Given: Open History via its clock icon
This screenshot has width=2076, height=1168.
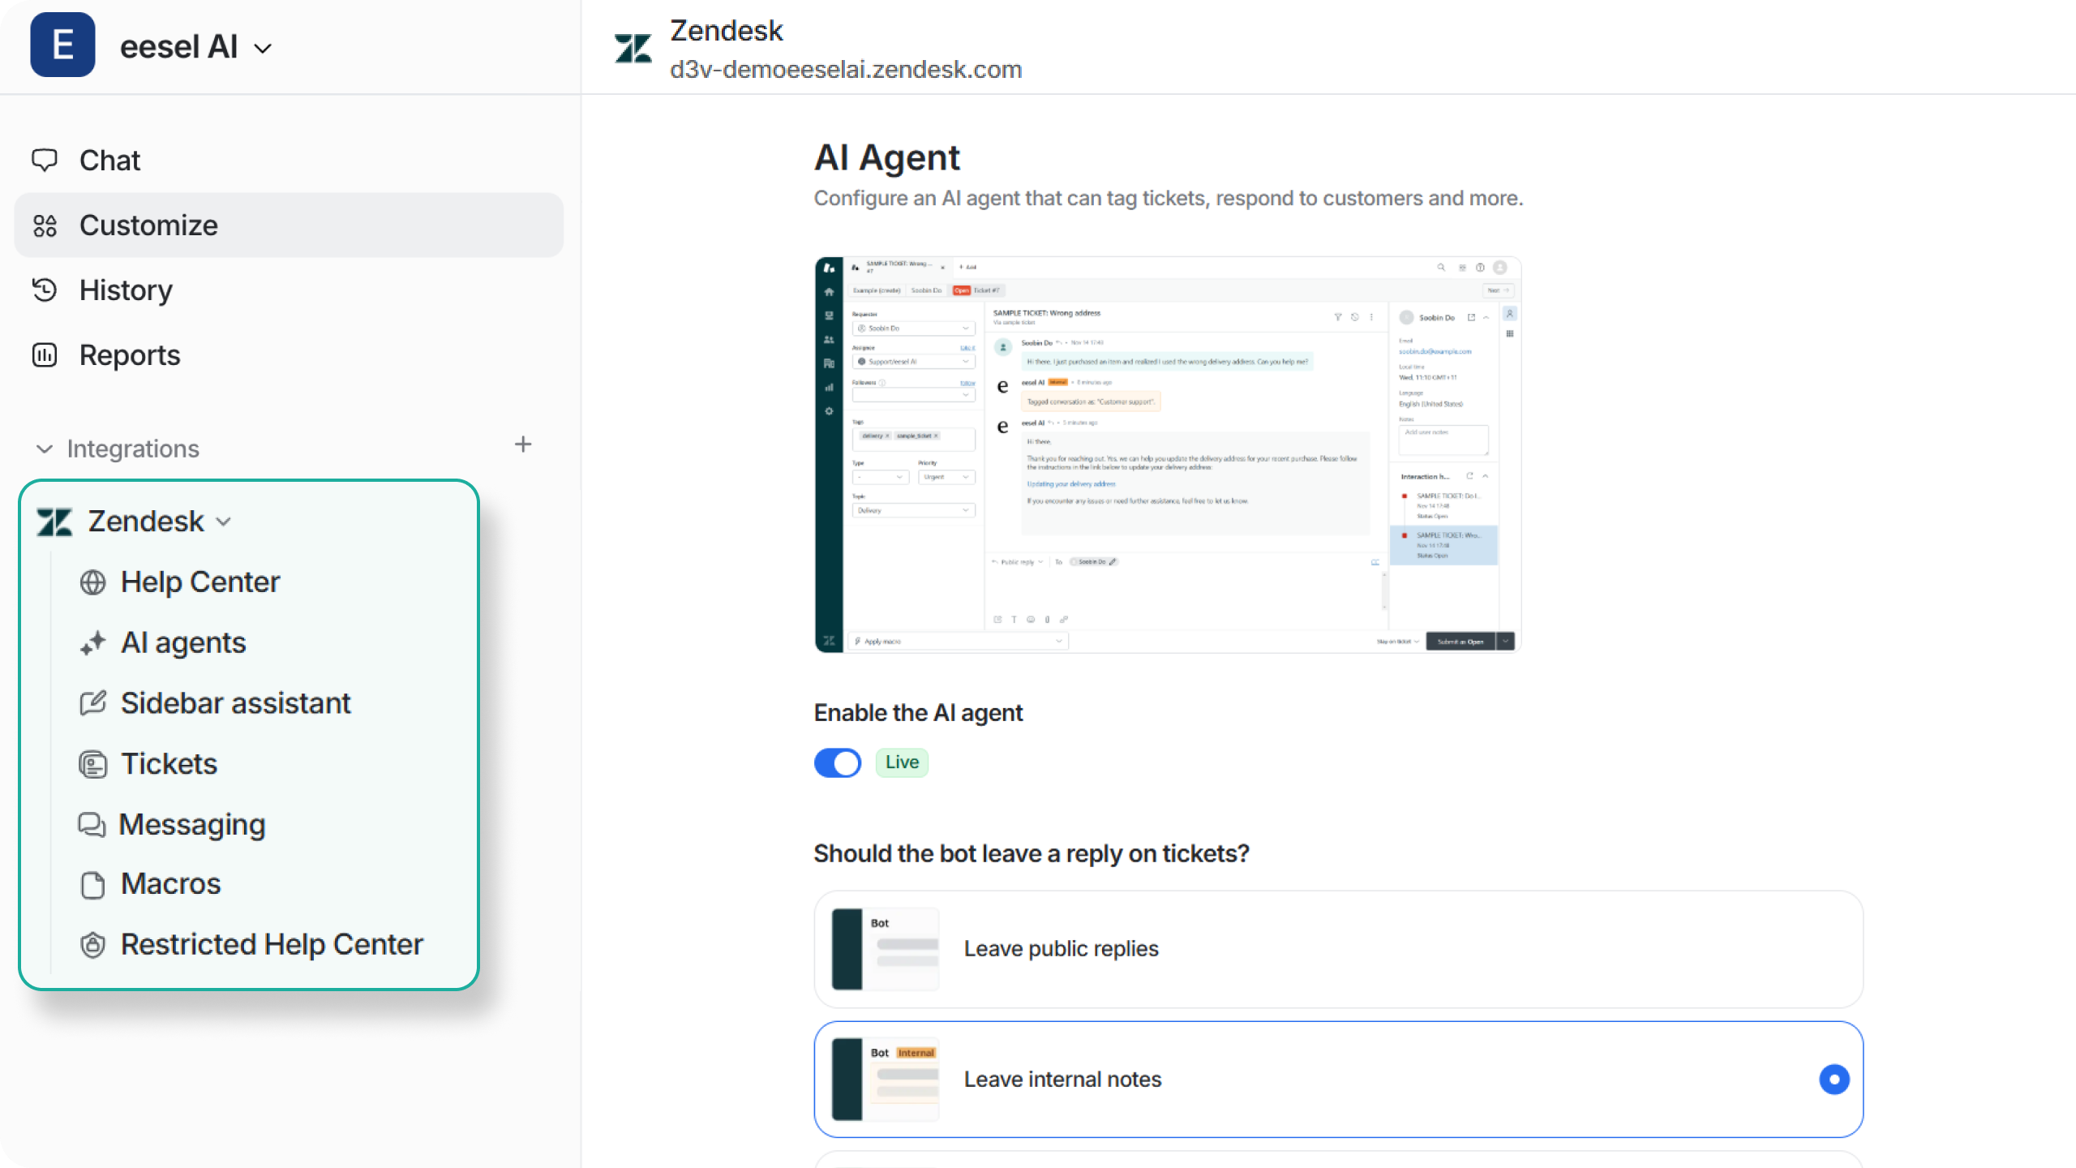Looking at the screenshot, I should click(x=45, y=290).
